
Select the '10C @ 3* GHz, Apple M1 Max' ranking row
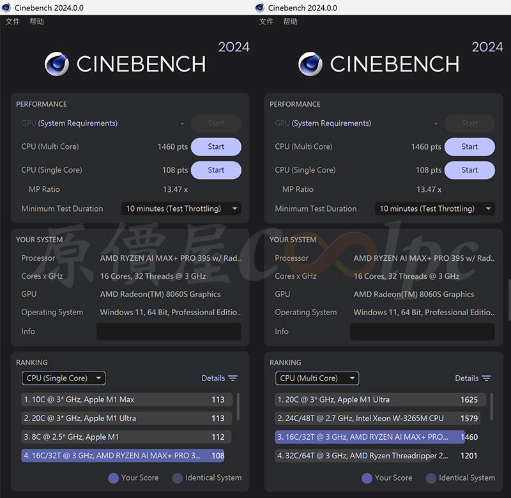(x=126, y=400)
